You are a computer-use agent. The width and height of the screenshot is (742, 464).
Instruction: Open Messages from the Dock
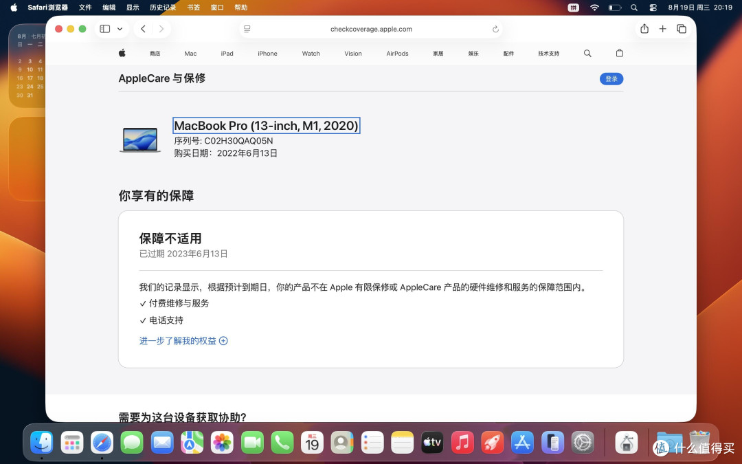[x=132, y=443]
